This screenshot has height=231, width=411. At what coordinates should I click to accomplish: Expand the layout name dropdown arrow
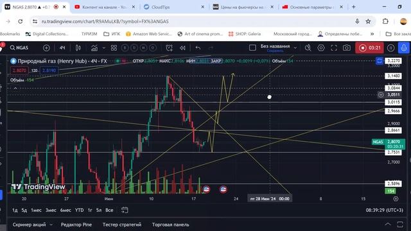pos(295,48)
